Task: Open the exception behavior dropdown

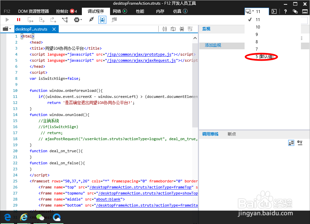Action: coord(78,20)
